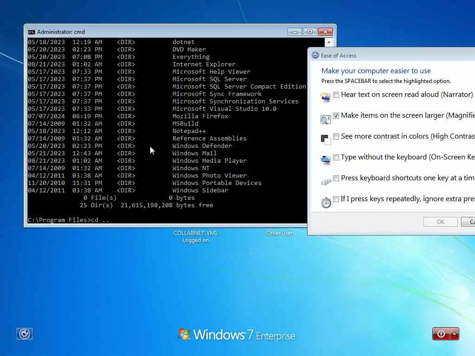Click the Ease of Access dialog title icon

[x=315, y=55]
